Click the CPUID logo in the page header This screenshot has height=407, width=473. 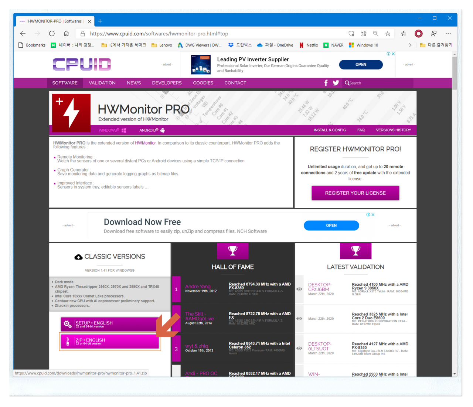tap(82, 64)
